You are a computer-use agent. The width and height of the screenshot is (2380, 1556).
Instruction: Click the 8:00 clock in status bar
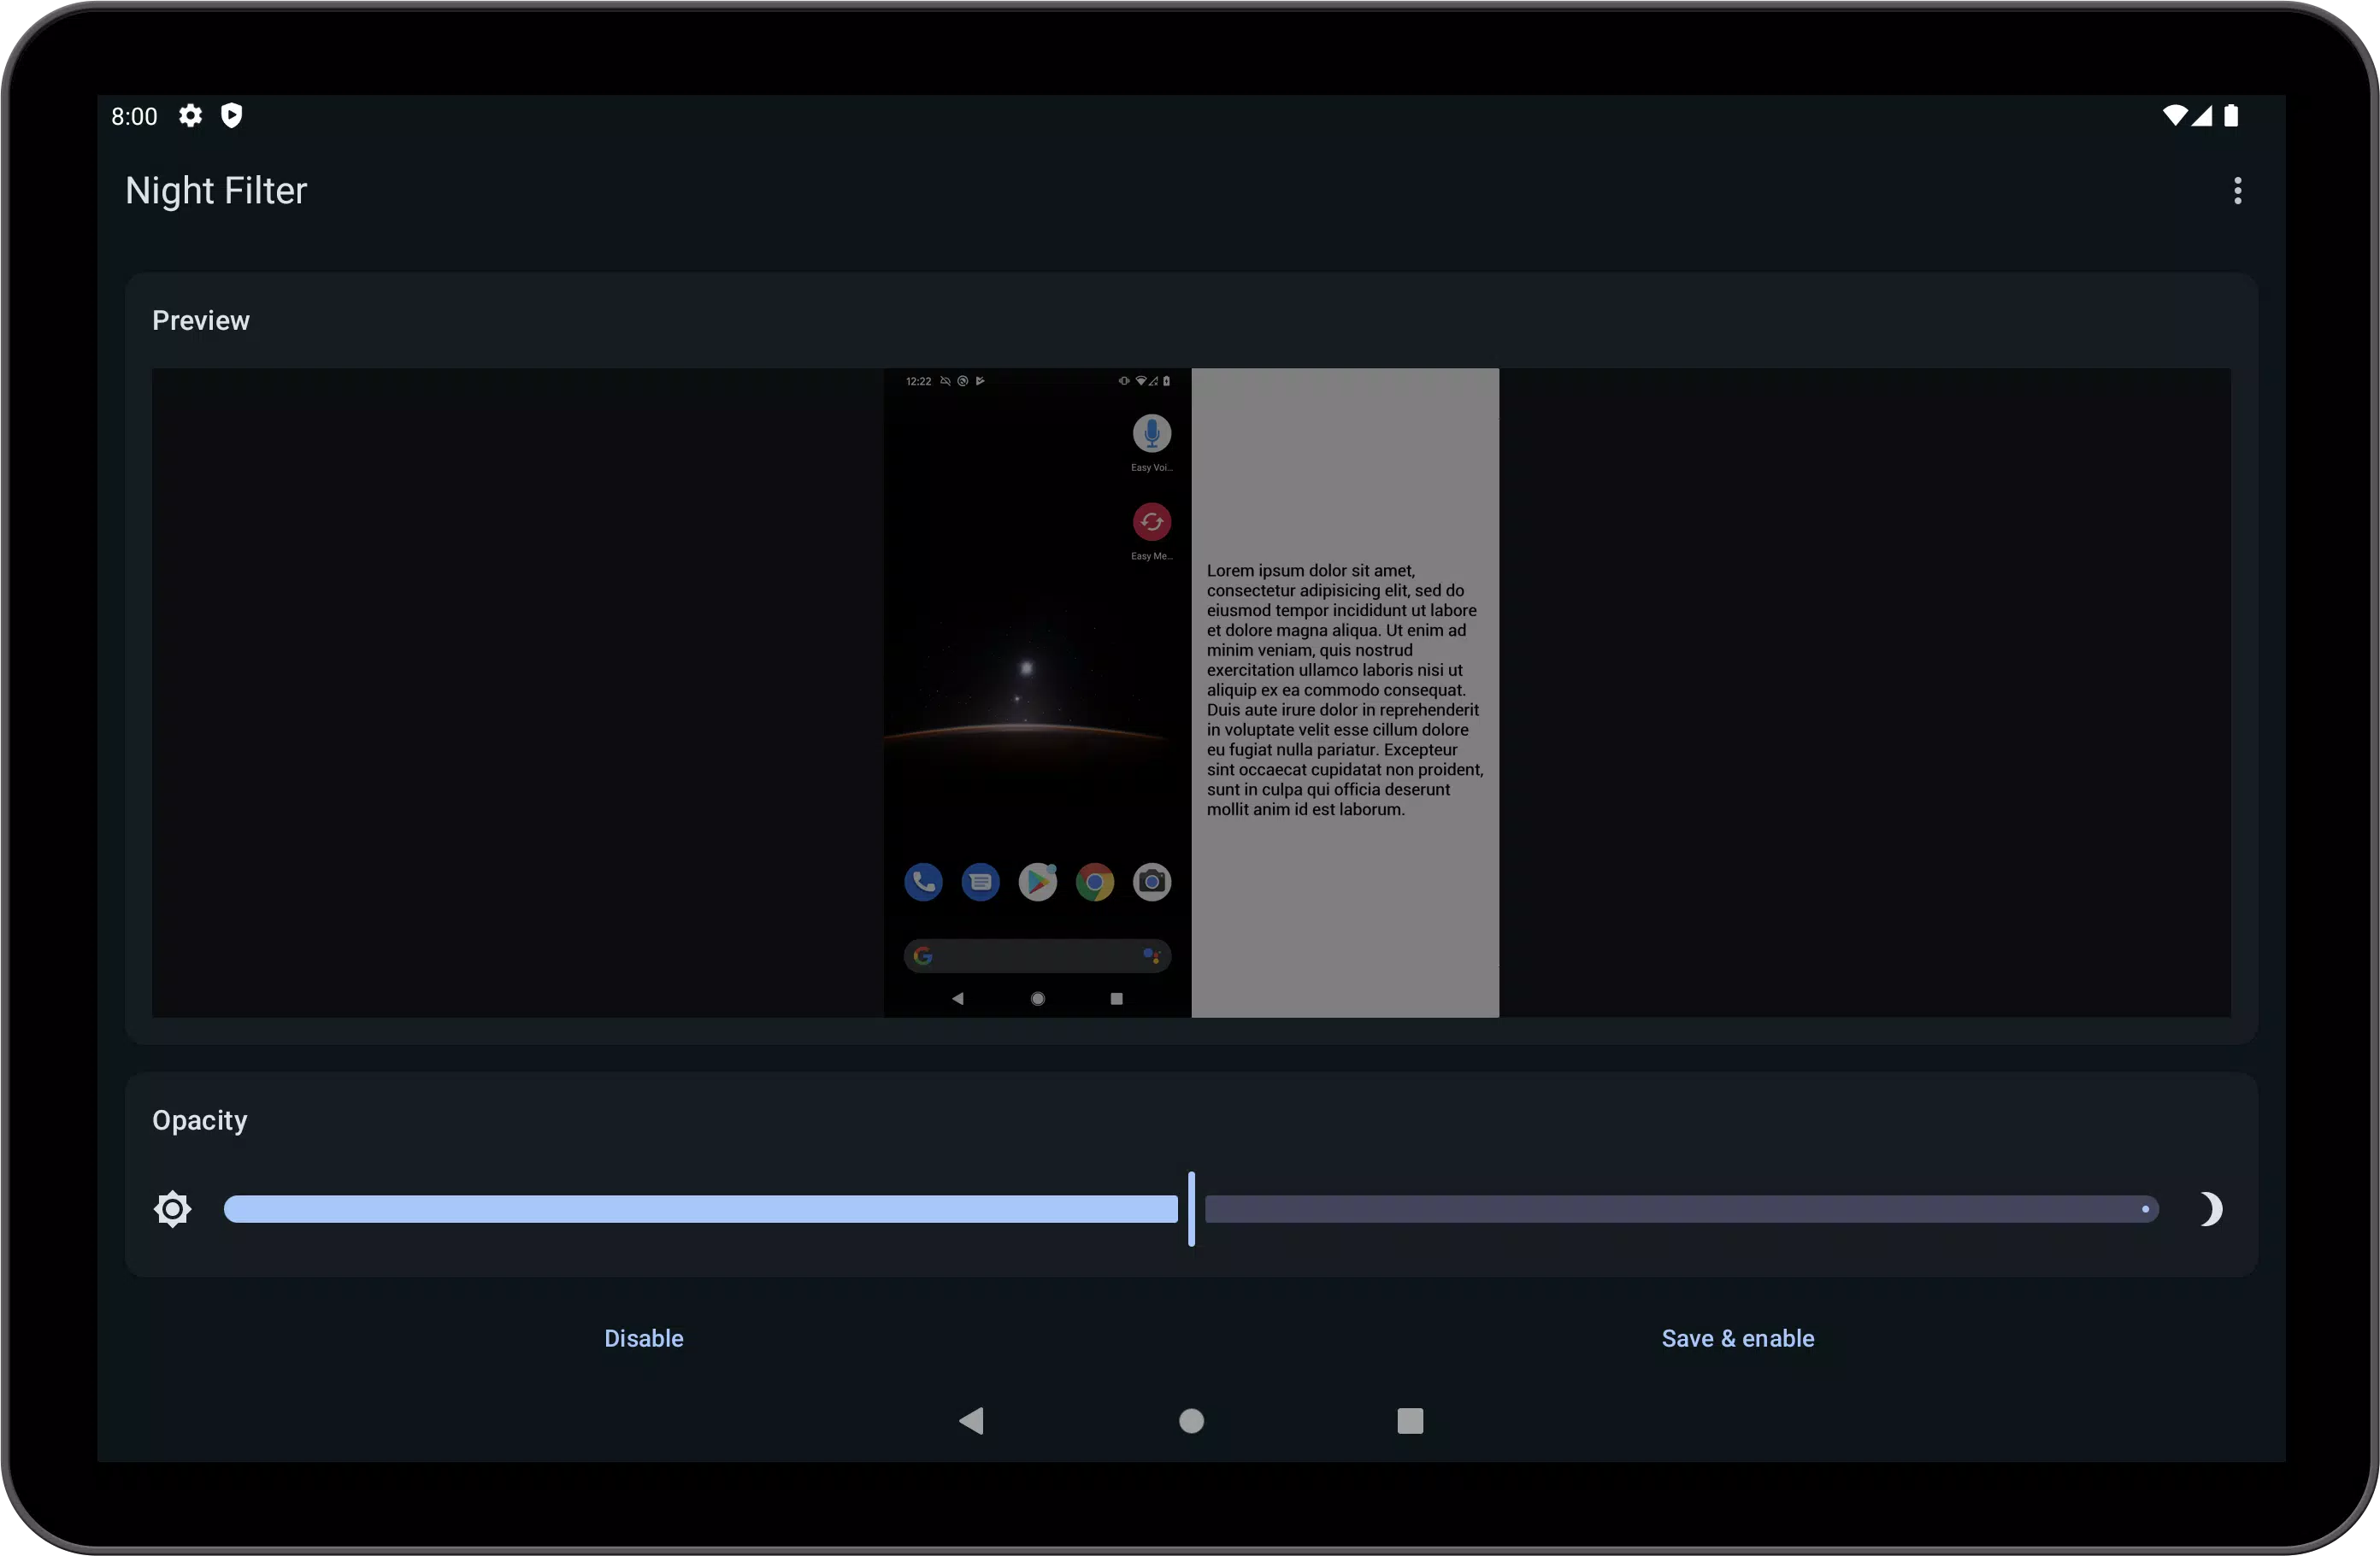(x=134, y=116)
